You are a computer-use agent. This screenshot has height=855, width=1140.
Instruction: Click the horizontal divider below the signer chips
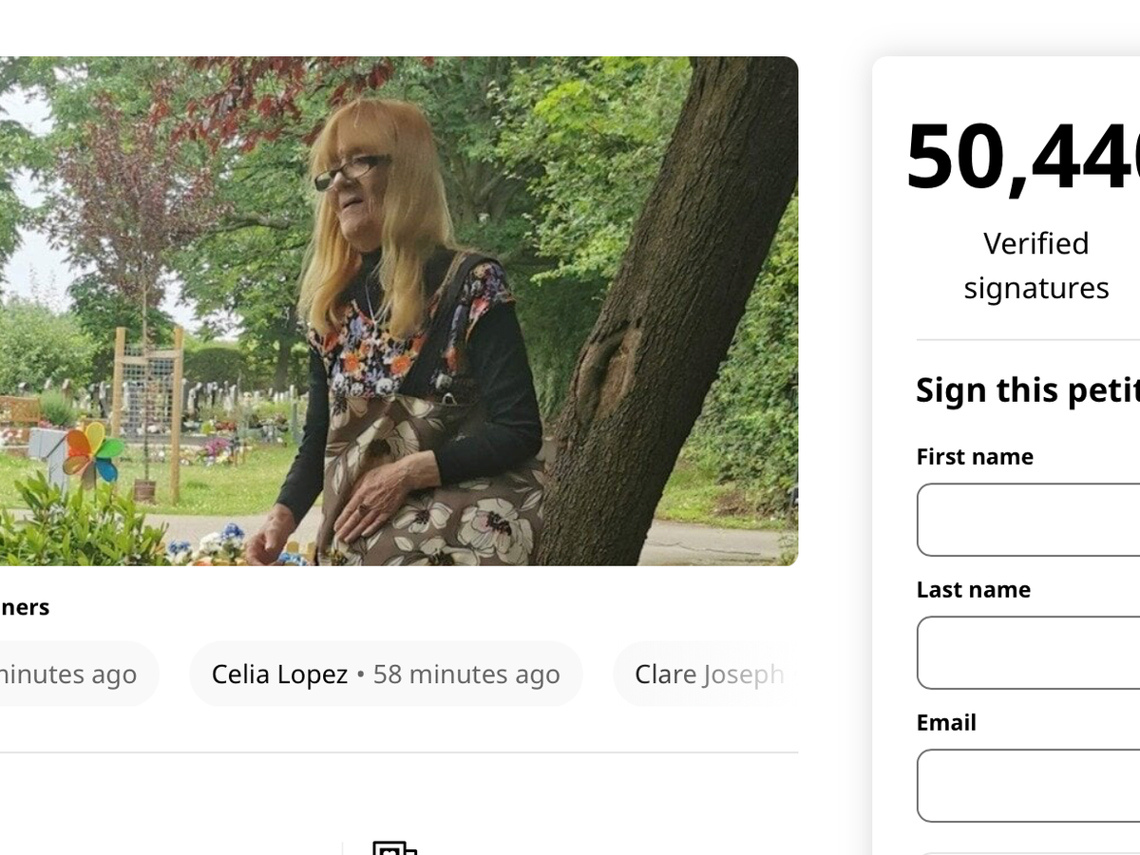pos(399,752)
